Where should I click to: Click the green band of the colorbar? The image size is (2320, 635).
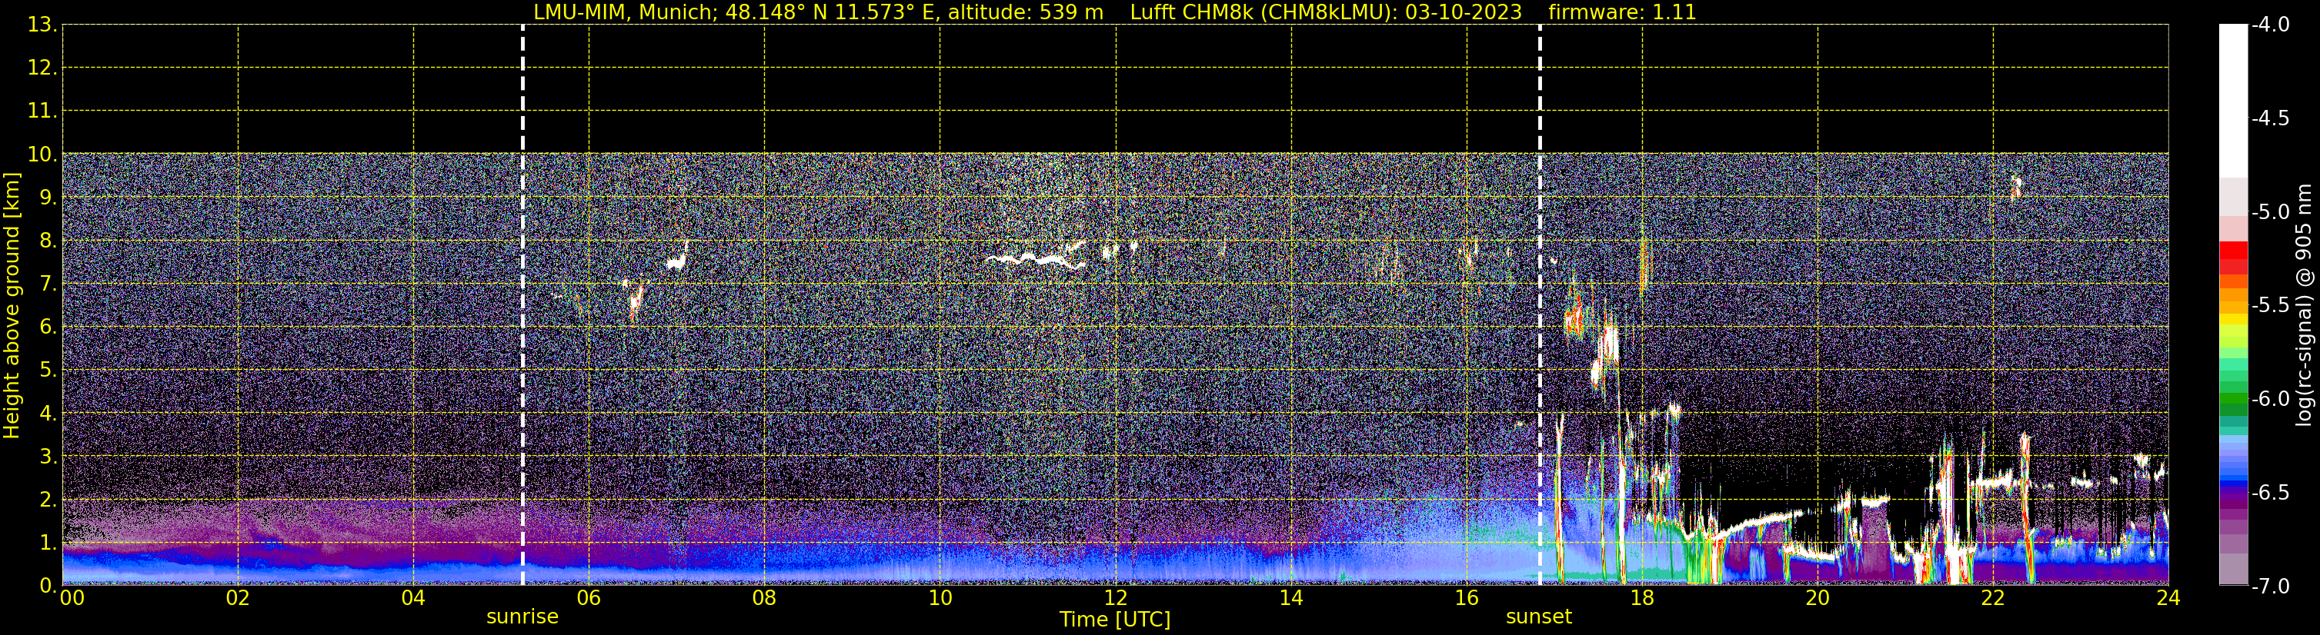2234,388
